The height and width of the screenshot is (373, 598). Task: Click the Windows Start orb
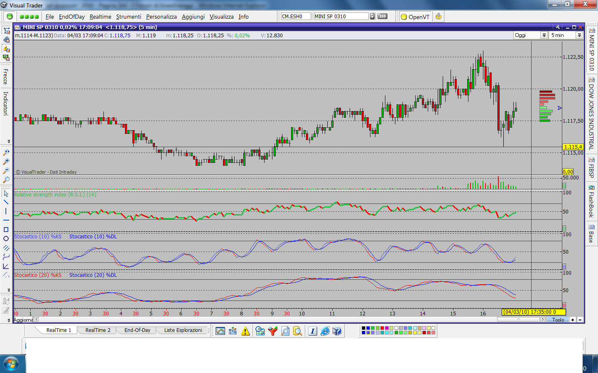tap(11, 364)
